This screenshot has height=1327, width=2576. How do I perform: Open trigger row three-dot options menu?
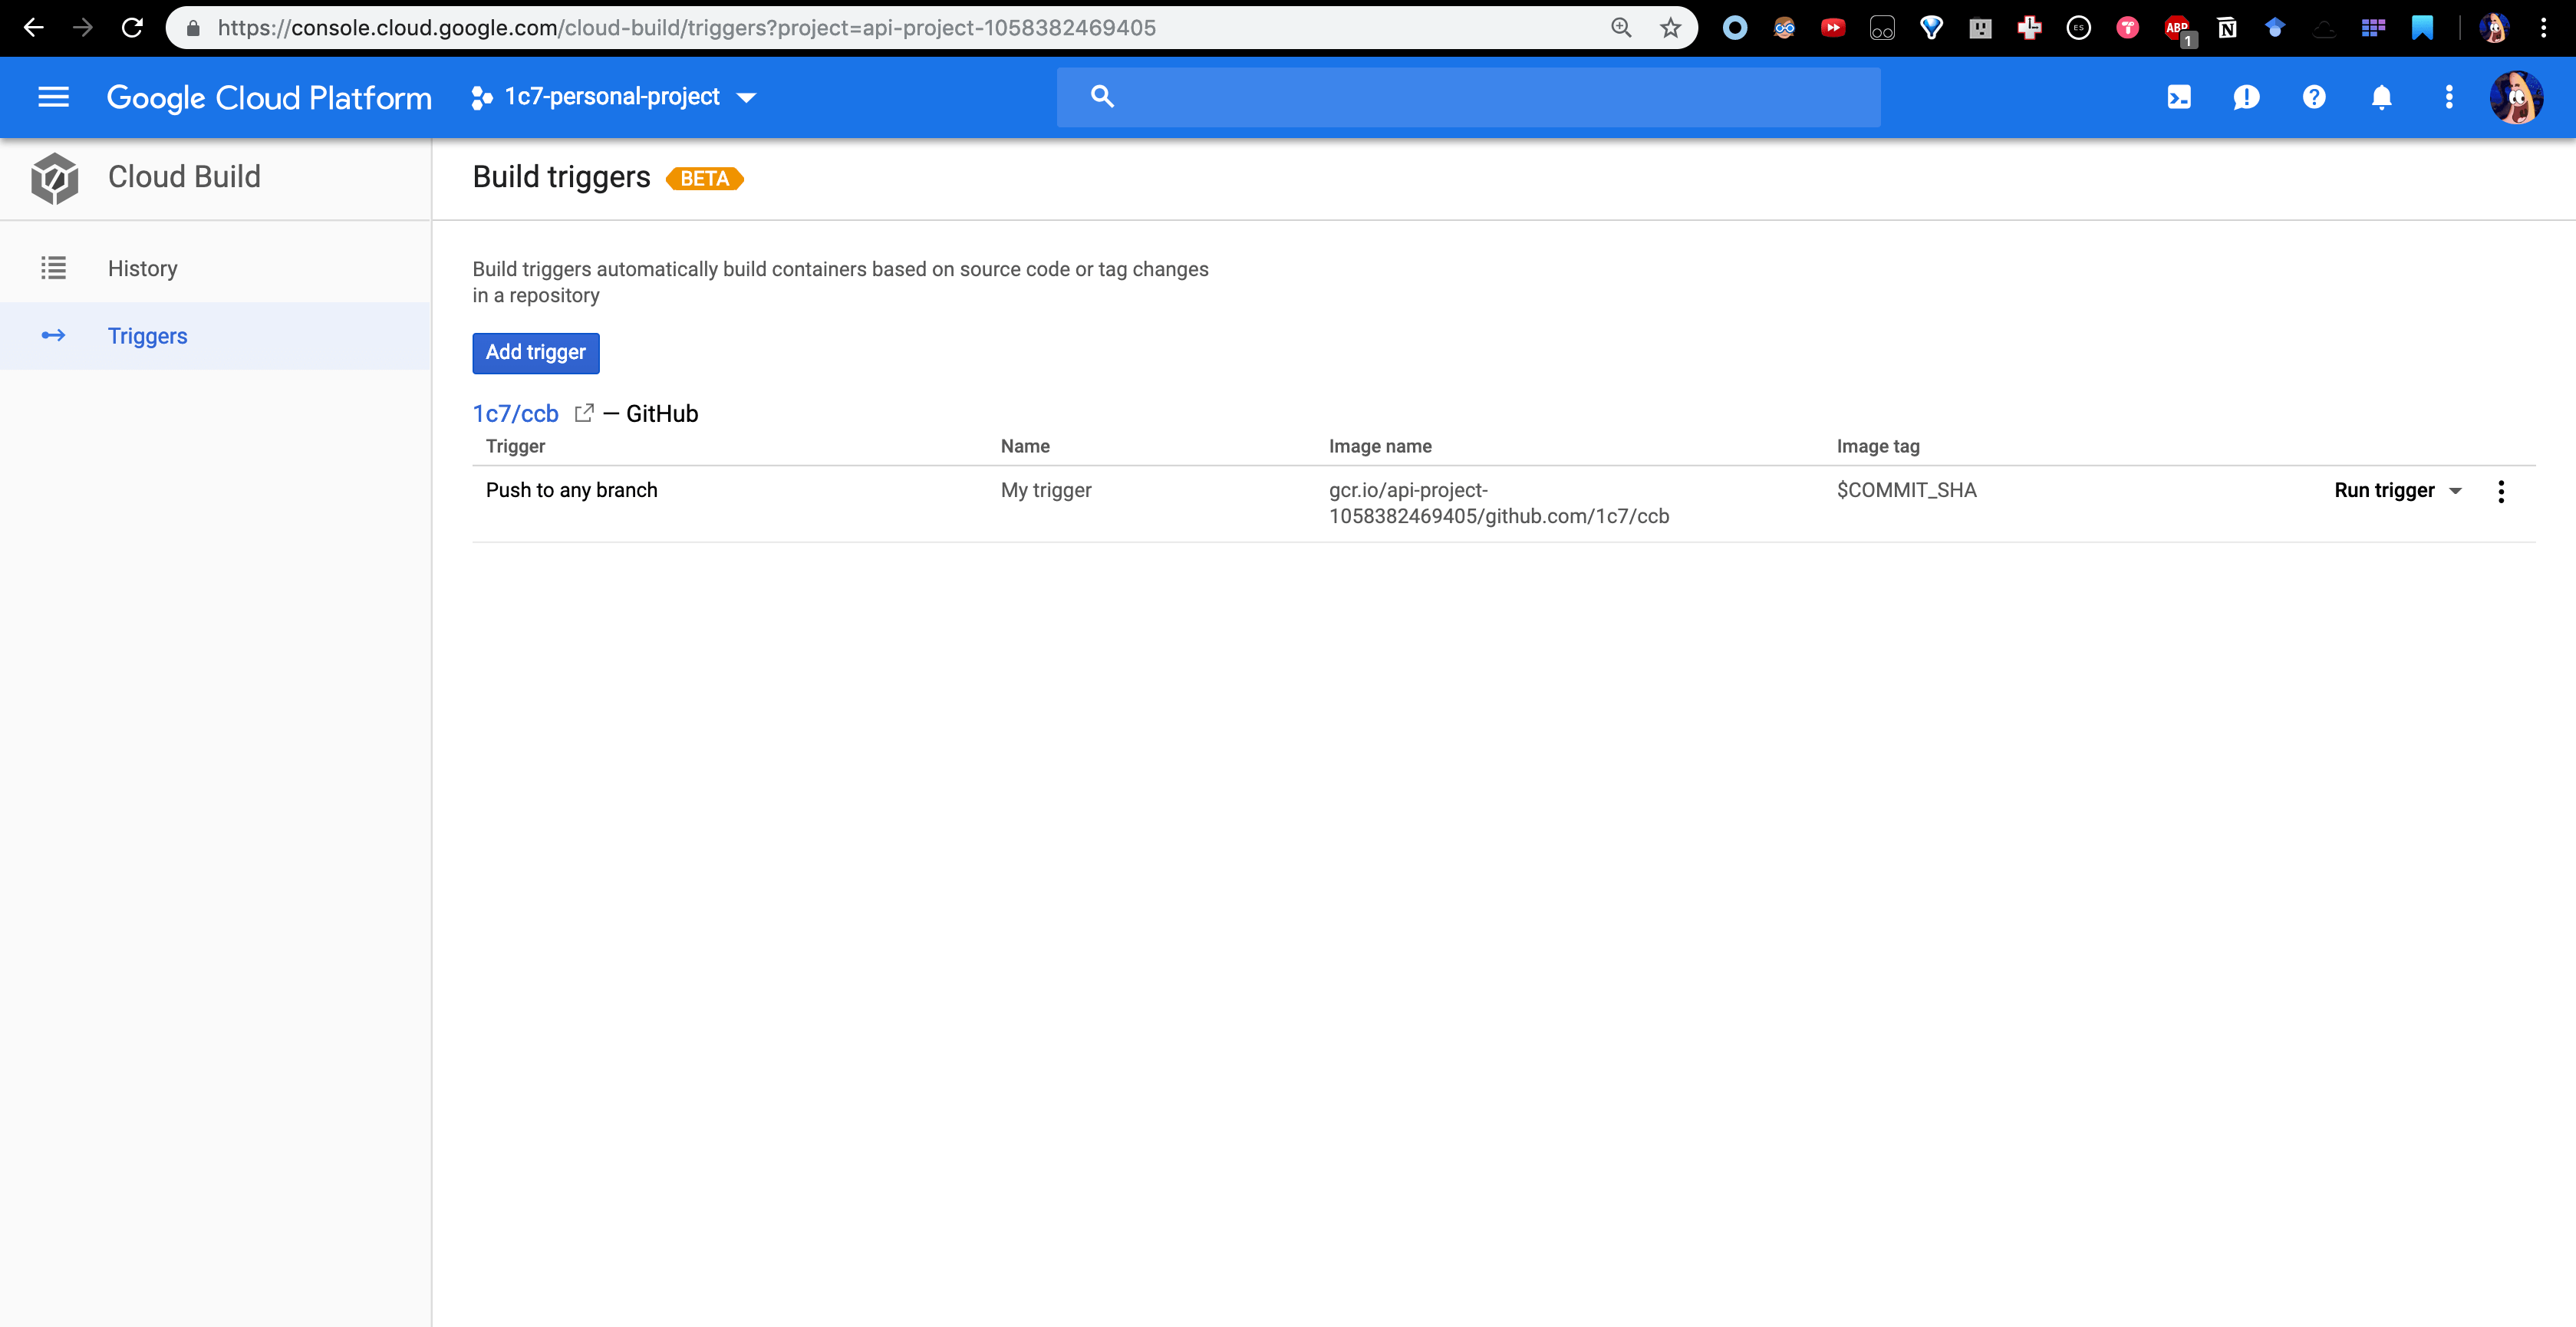2501,491
